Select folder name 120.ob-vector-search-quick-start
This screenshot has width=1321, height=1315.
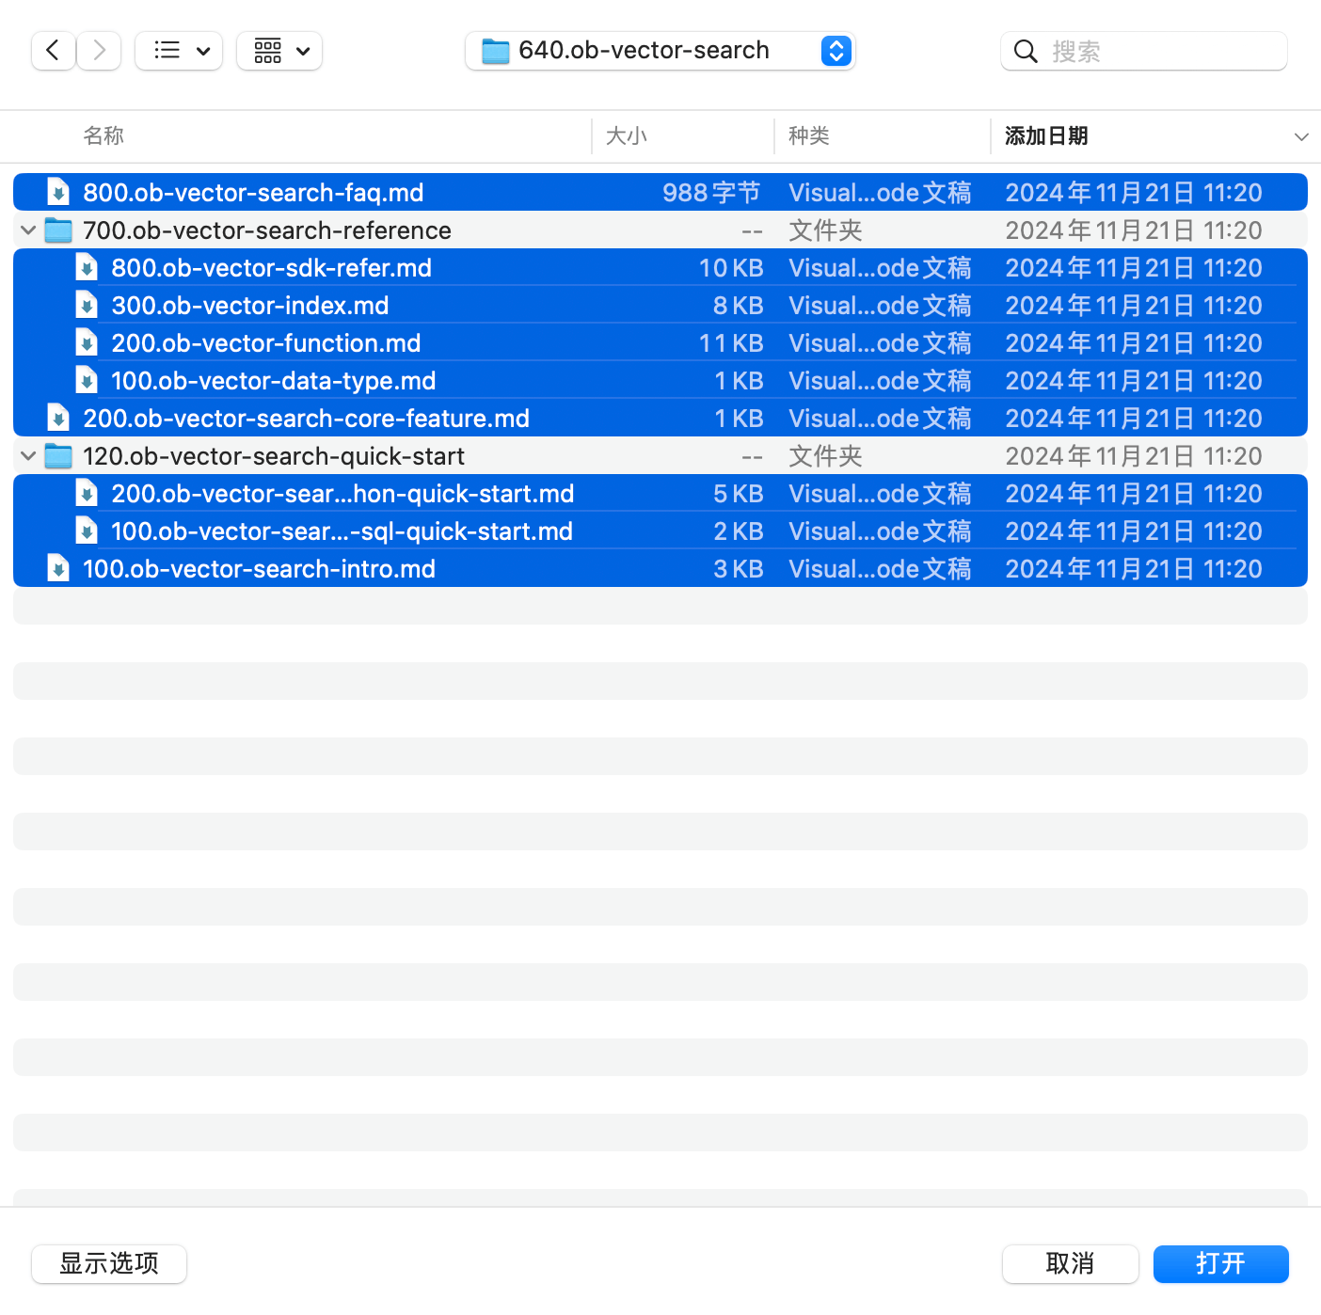click(x=274, y=456)
